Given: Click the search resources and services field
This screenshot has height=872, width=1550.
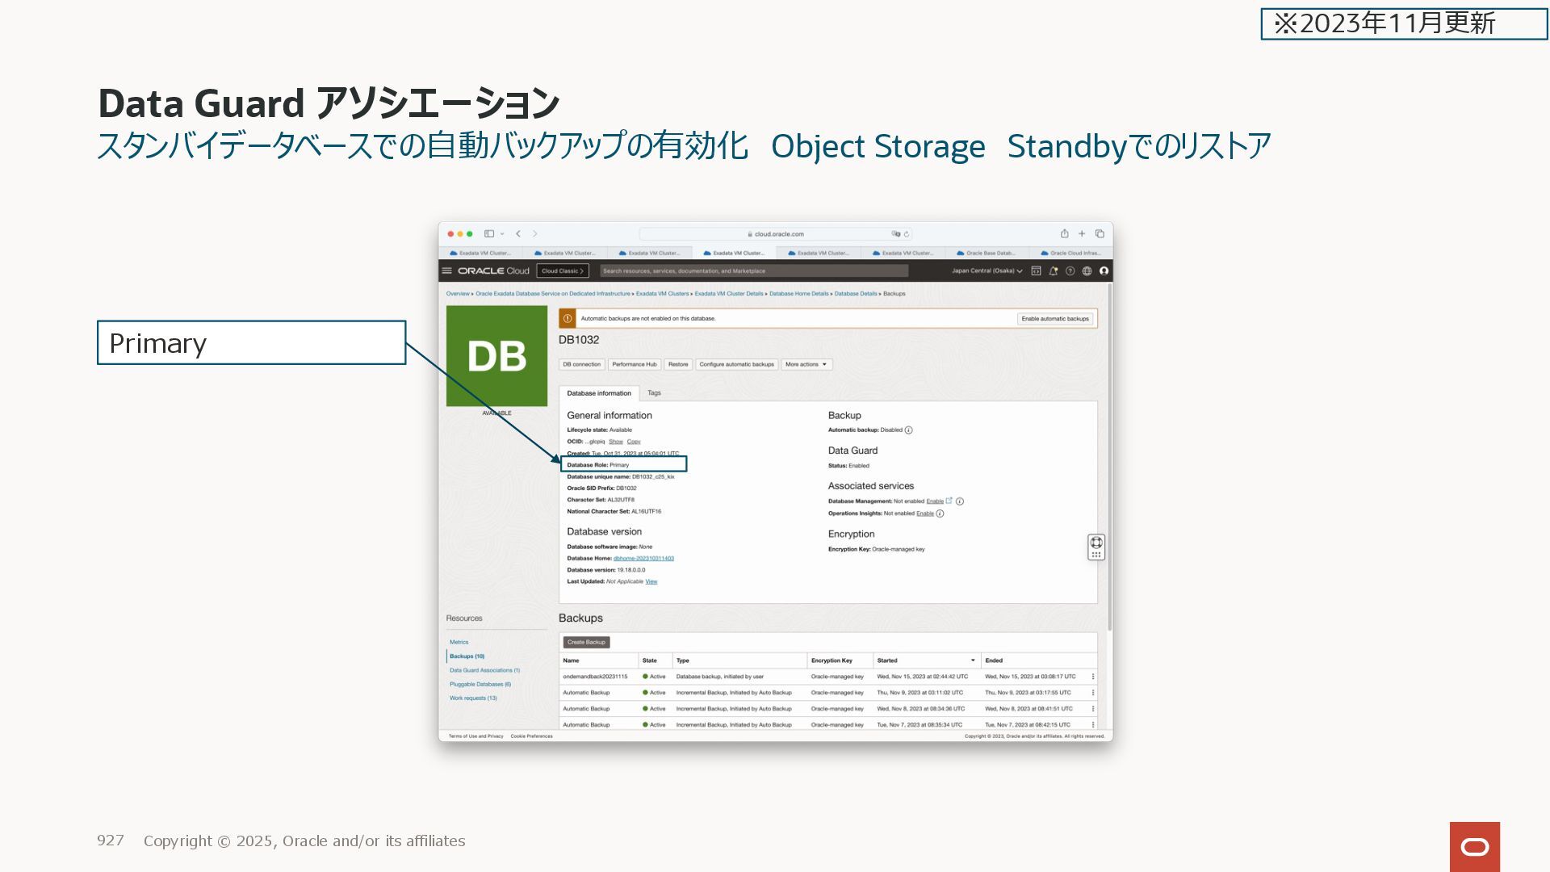Looking at the screenshot, I should [753, 271].
